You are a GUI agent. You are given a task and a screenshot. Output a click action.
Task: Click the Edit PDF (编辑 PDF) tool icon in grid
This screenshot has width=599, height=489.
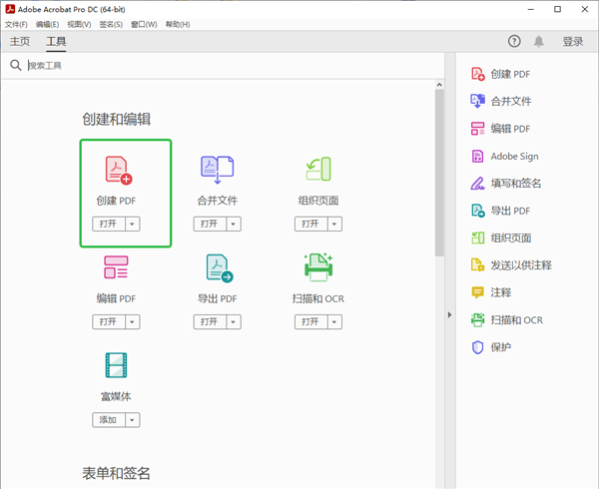click(116, 267)
